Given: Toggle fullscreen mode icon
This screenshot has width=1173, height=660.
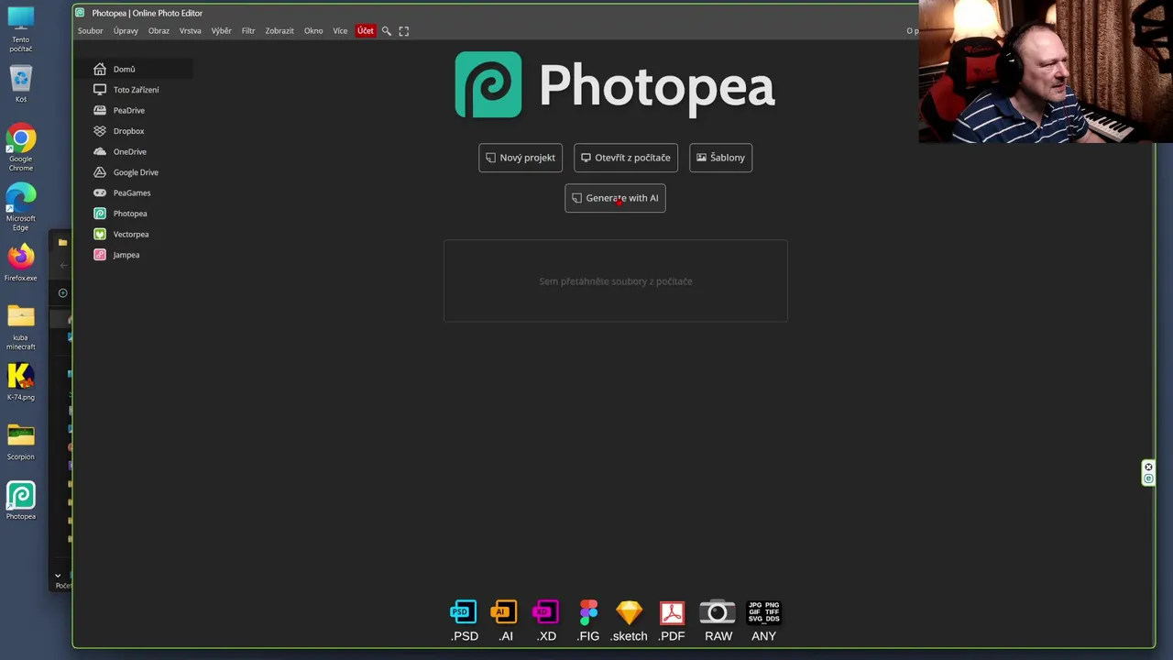Looking at the screenshot, I should point(404,31).
